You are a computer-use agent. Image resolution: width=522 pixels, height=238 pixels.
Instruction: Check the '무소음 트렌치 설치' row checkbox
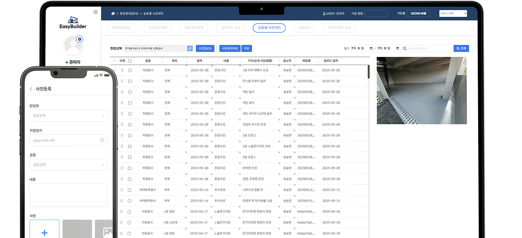pyautogui.click(x=130, y=81)
